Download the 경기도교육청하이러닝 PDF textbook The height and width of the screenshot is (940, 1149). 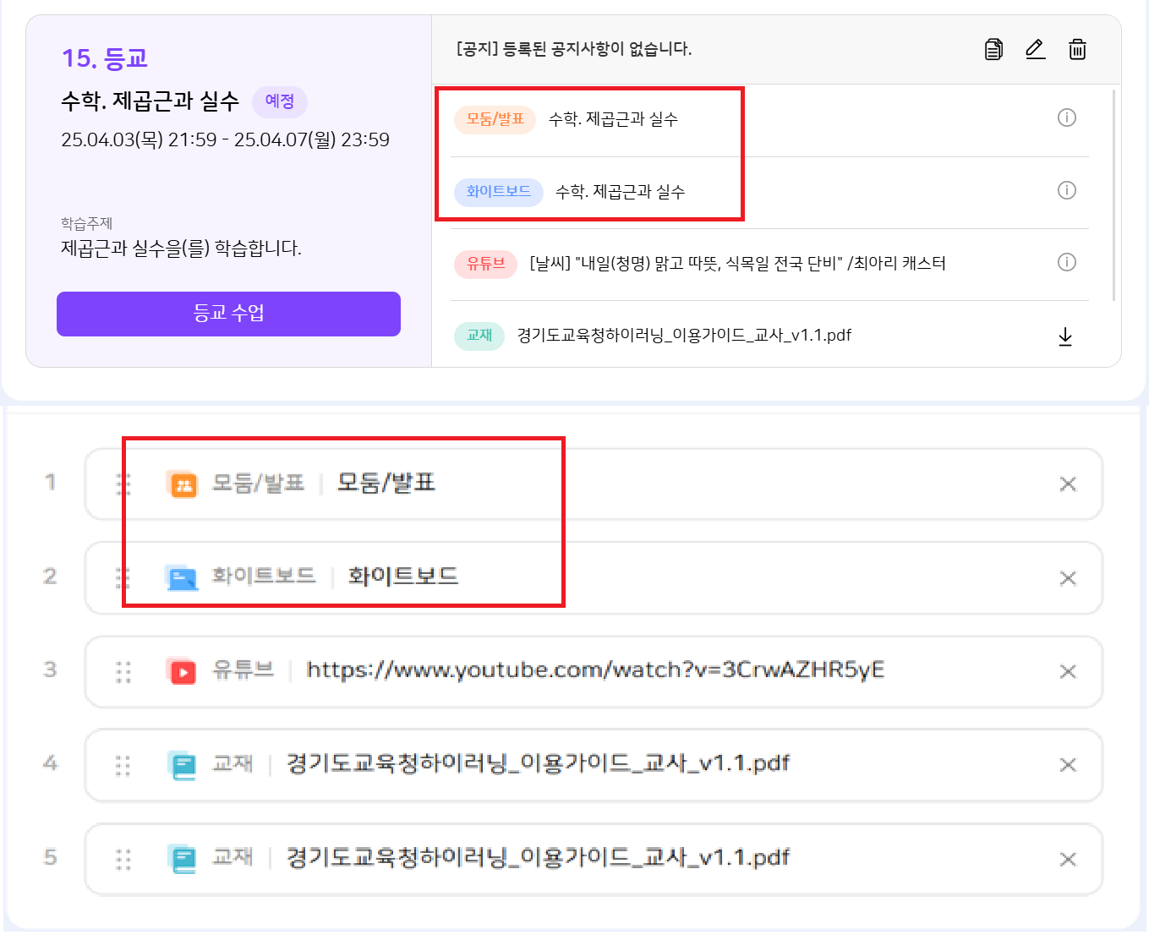pos(1065,336)
